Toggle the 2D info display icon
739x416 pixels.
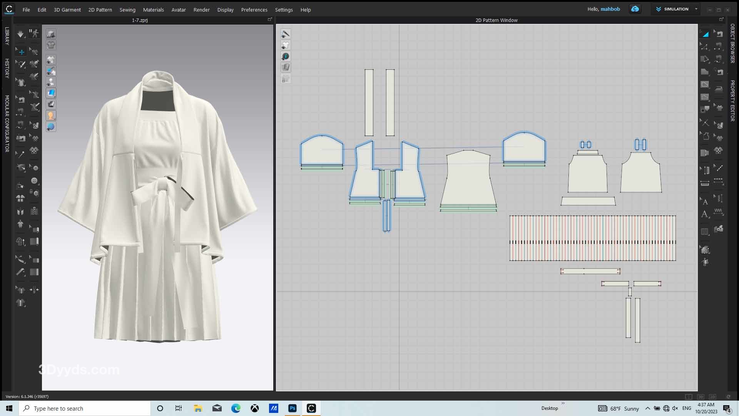click(286, 56)
